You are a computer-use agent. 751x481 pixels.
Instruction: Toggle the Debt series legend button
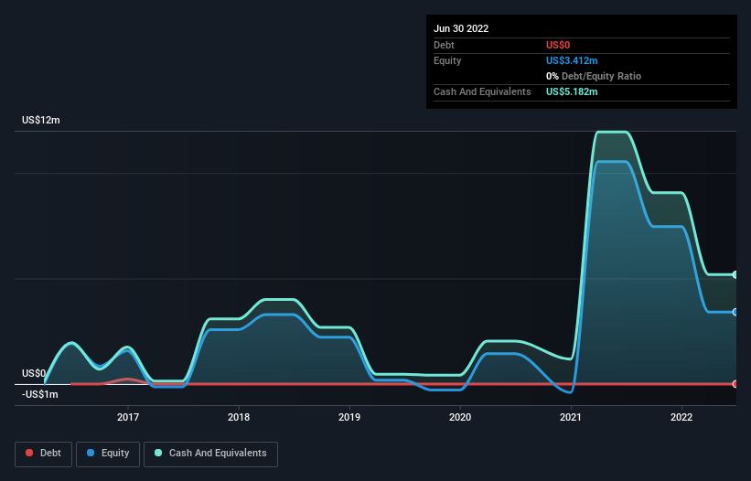[43, 454]
